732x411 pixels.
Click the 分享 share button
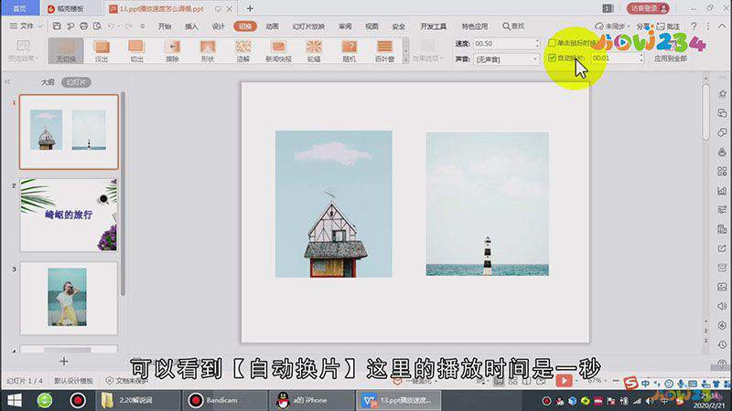(x=643, y=26)
